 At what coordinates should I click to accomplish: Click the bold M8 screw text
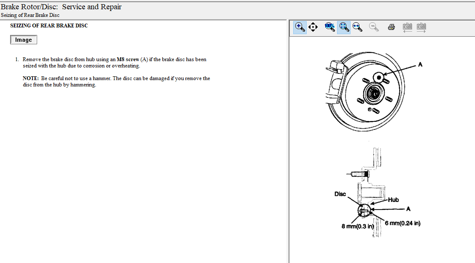(128, 59)
